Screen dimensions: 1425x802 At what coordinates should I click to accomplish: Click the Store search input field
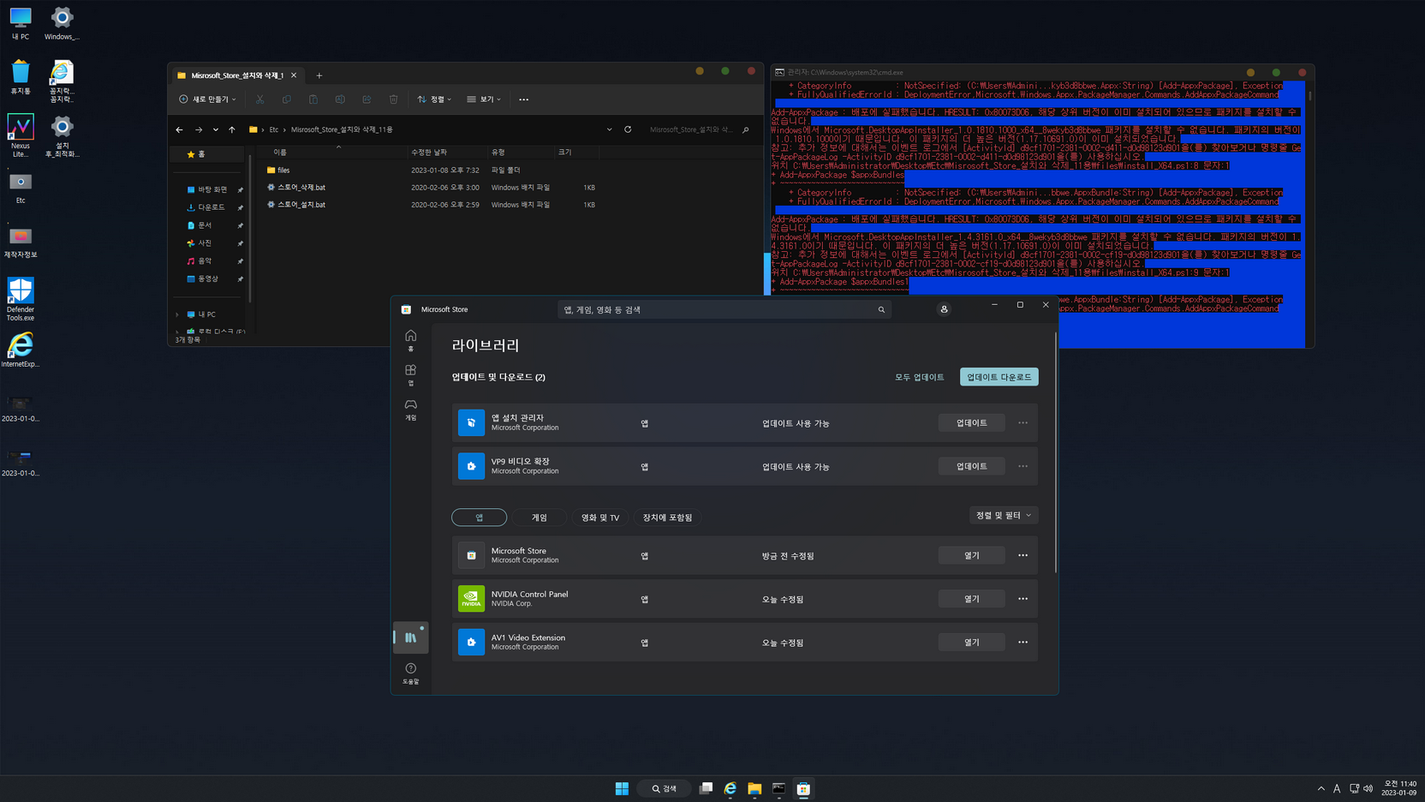click(x=724, y=309)
